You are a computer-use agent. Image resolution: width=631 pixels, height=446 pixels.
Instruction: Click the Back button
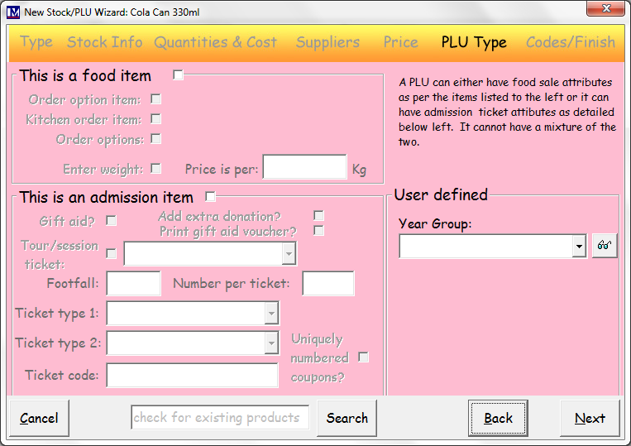(x=498, y=418)
